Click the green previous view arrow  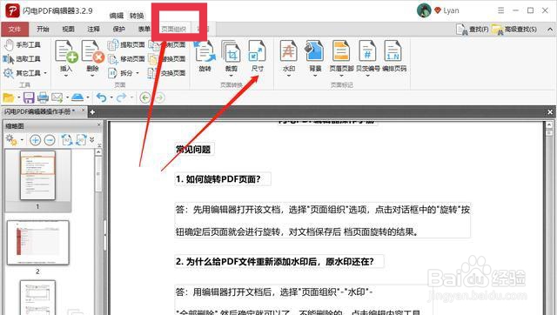(145, 97)
